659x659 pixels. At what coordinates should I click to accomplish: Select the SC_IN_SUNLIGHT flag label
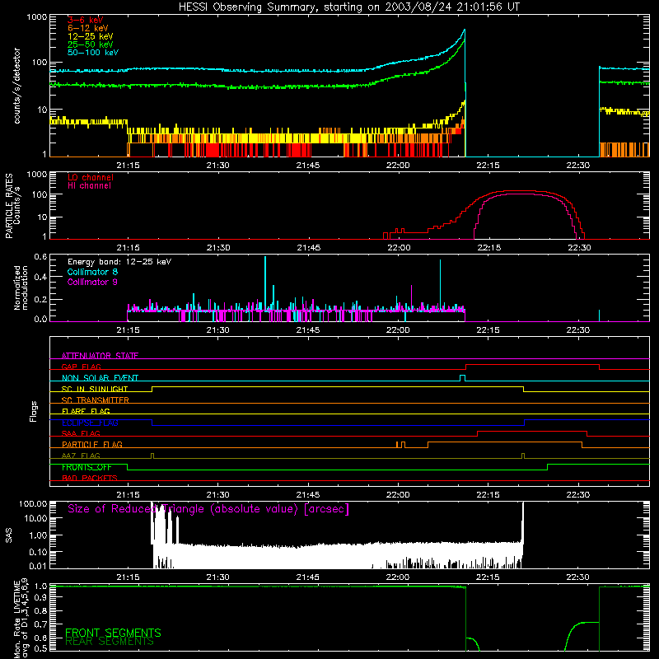[x=95, y=389]
